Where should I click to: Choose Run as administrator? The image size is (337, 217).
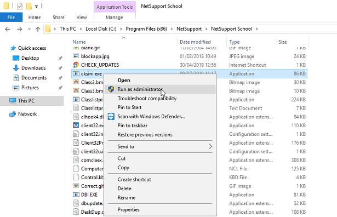(x=160, y=89)
